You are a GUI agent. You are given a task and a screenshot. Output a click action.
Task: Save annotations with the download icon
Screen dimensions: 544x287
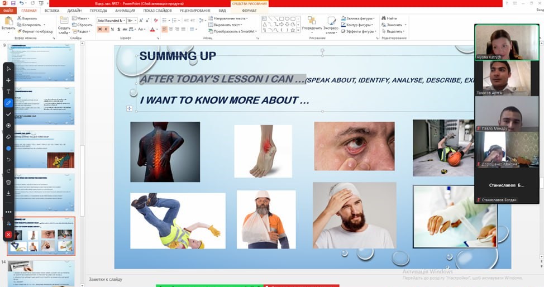point(9,193)
